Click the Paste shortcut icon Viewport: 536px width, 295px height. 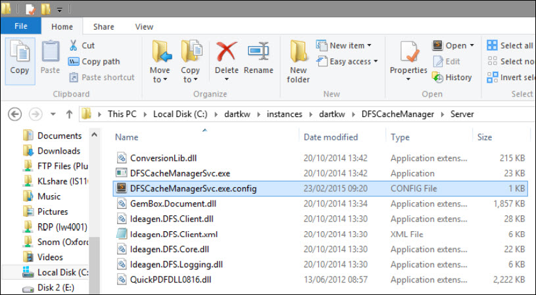coord(74,77)
